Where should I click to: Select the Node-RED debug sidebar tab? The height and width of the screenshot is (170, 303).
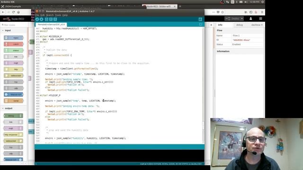[x=241, y=25]
